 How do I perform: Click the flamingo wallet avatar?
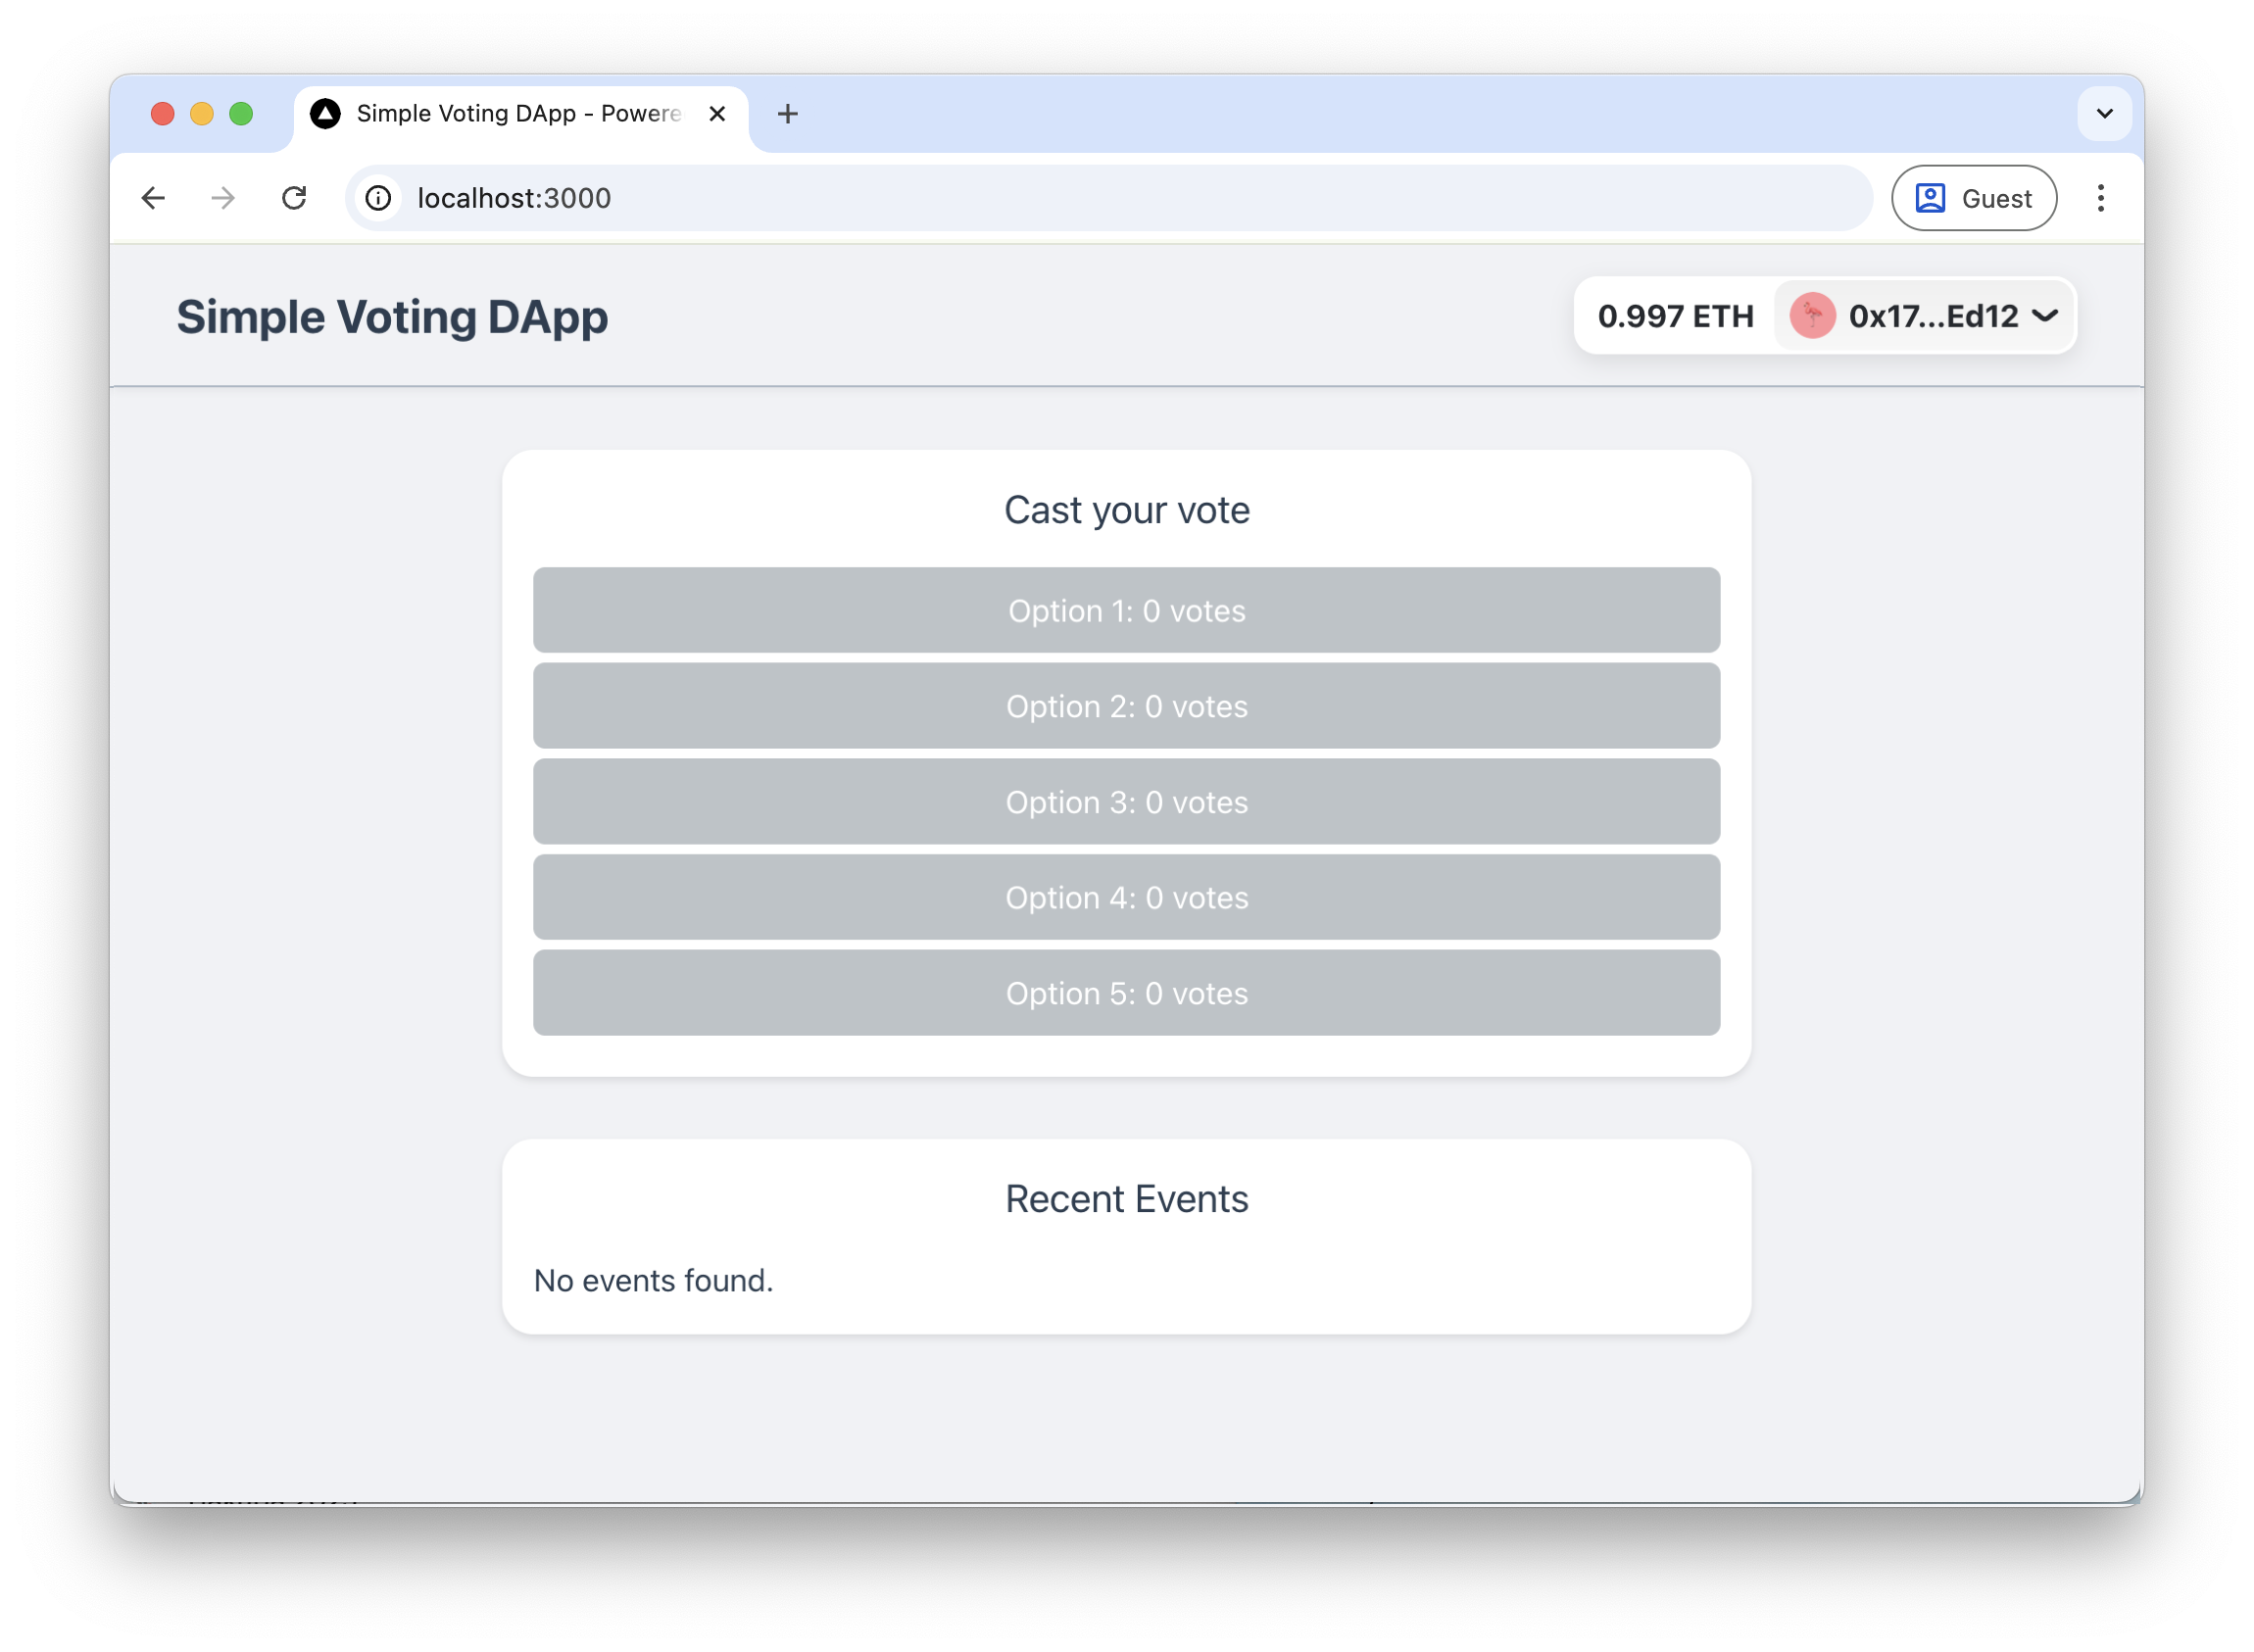click(x=1812, y=316)
